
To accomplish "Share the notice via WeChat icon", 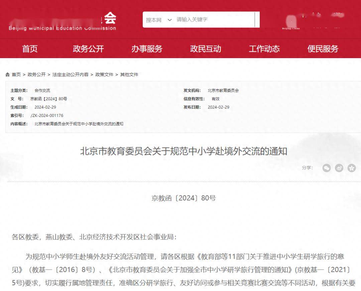I will (x=326, y=168).
